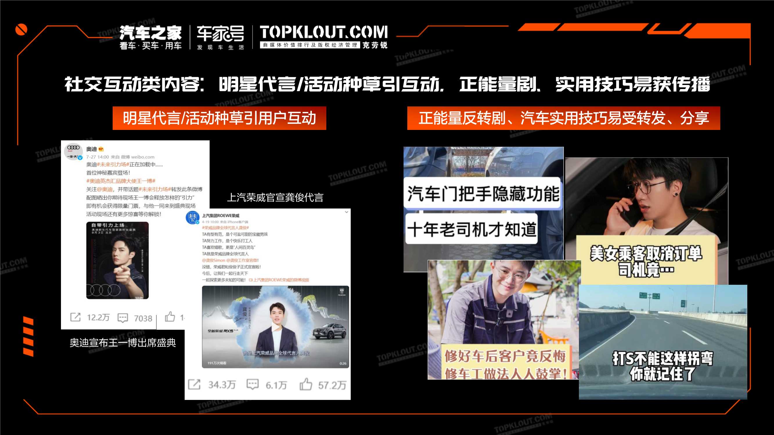Screen dimensions: 774x435
Task: Click the TA喜欢唱歌 line in Roewe post
Action: point(228,247)
